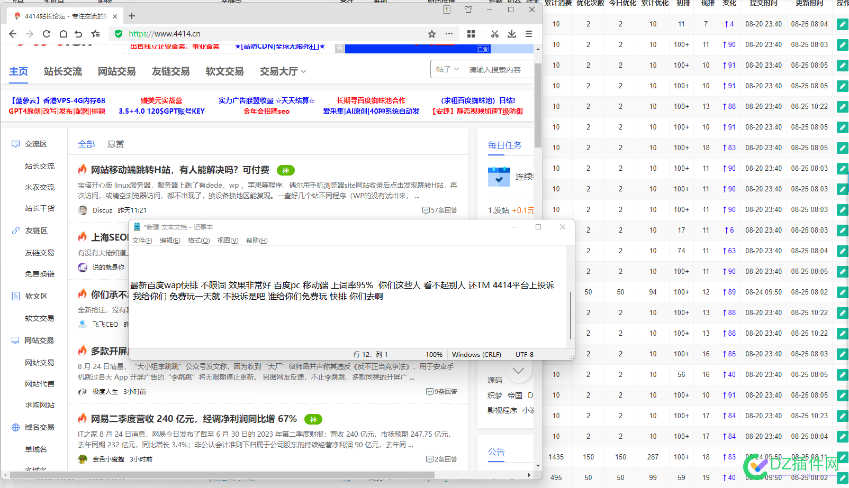Click the 软文区 sidebar icon

pyautogui.click(x=15, y=296)
